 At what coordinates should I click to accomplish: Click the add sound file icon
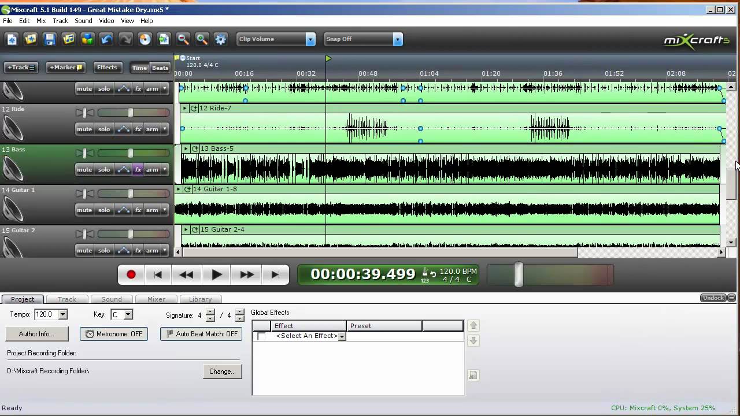tap(69, 39)
